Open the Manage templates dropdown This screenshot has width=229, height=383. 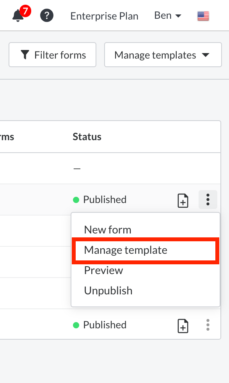point(163,55)
